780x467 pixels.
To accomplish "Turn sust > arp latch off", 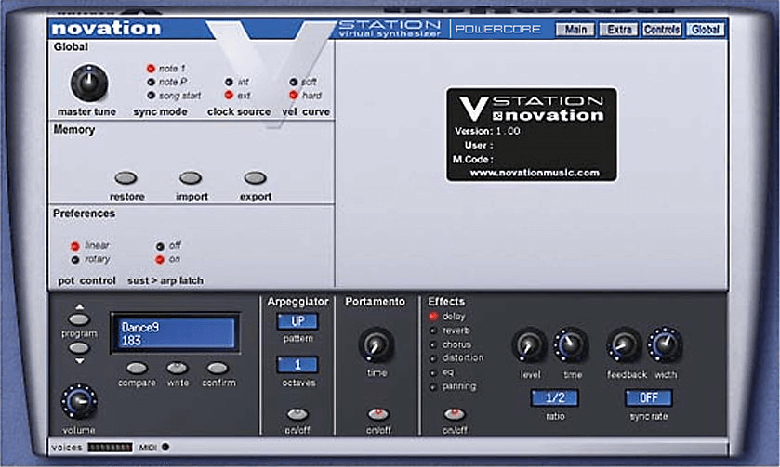I will point(160,246).
